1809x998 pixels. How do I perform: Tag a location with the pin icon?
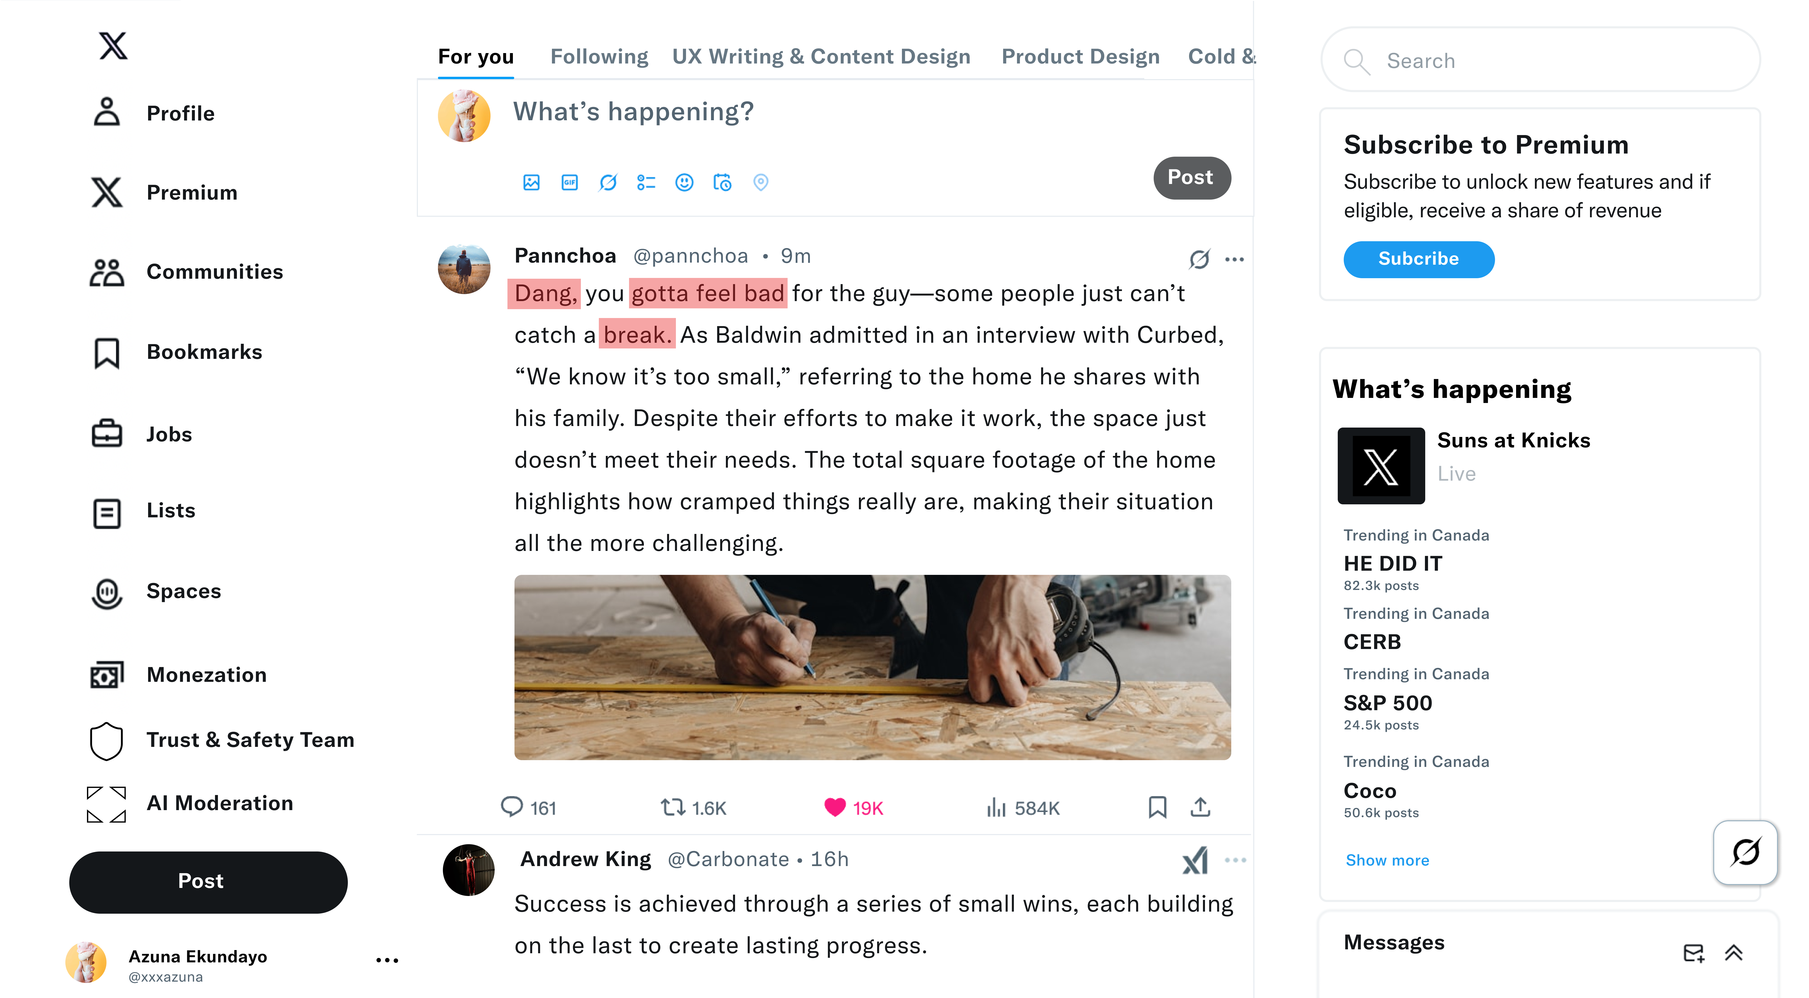point(761,182)
